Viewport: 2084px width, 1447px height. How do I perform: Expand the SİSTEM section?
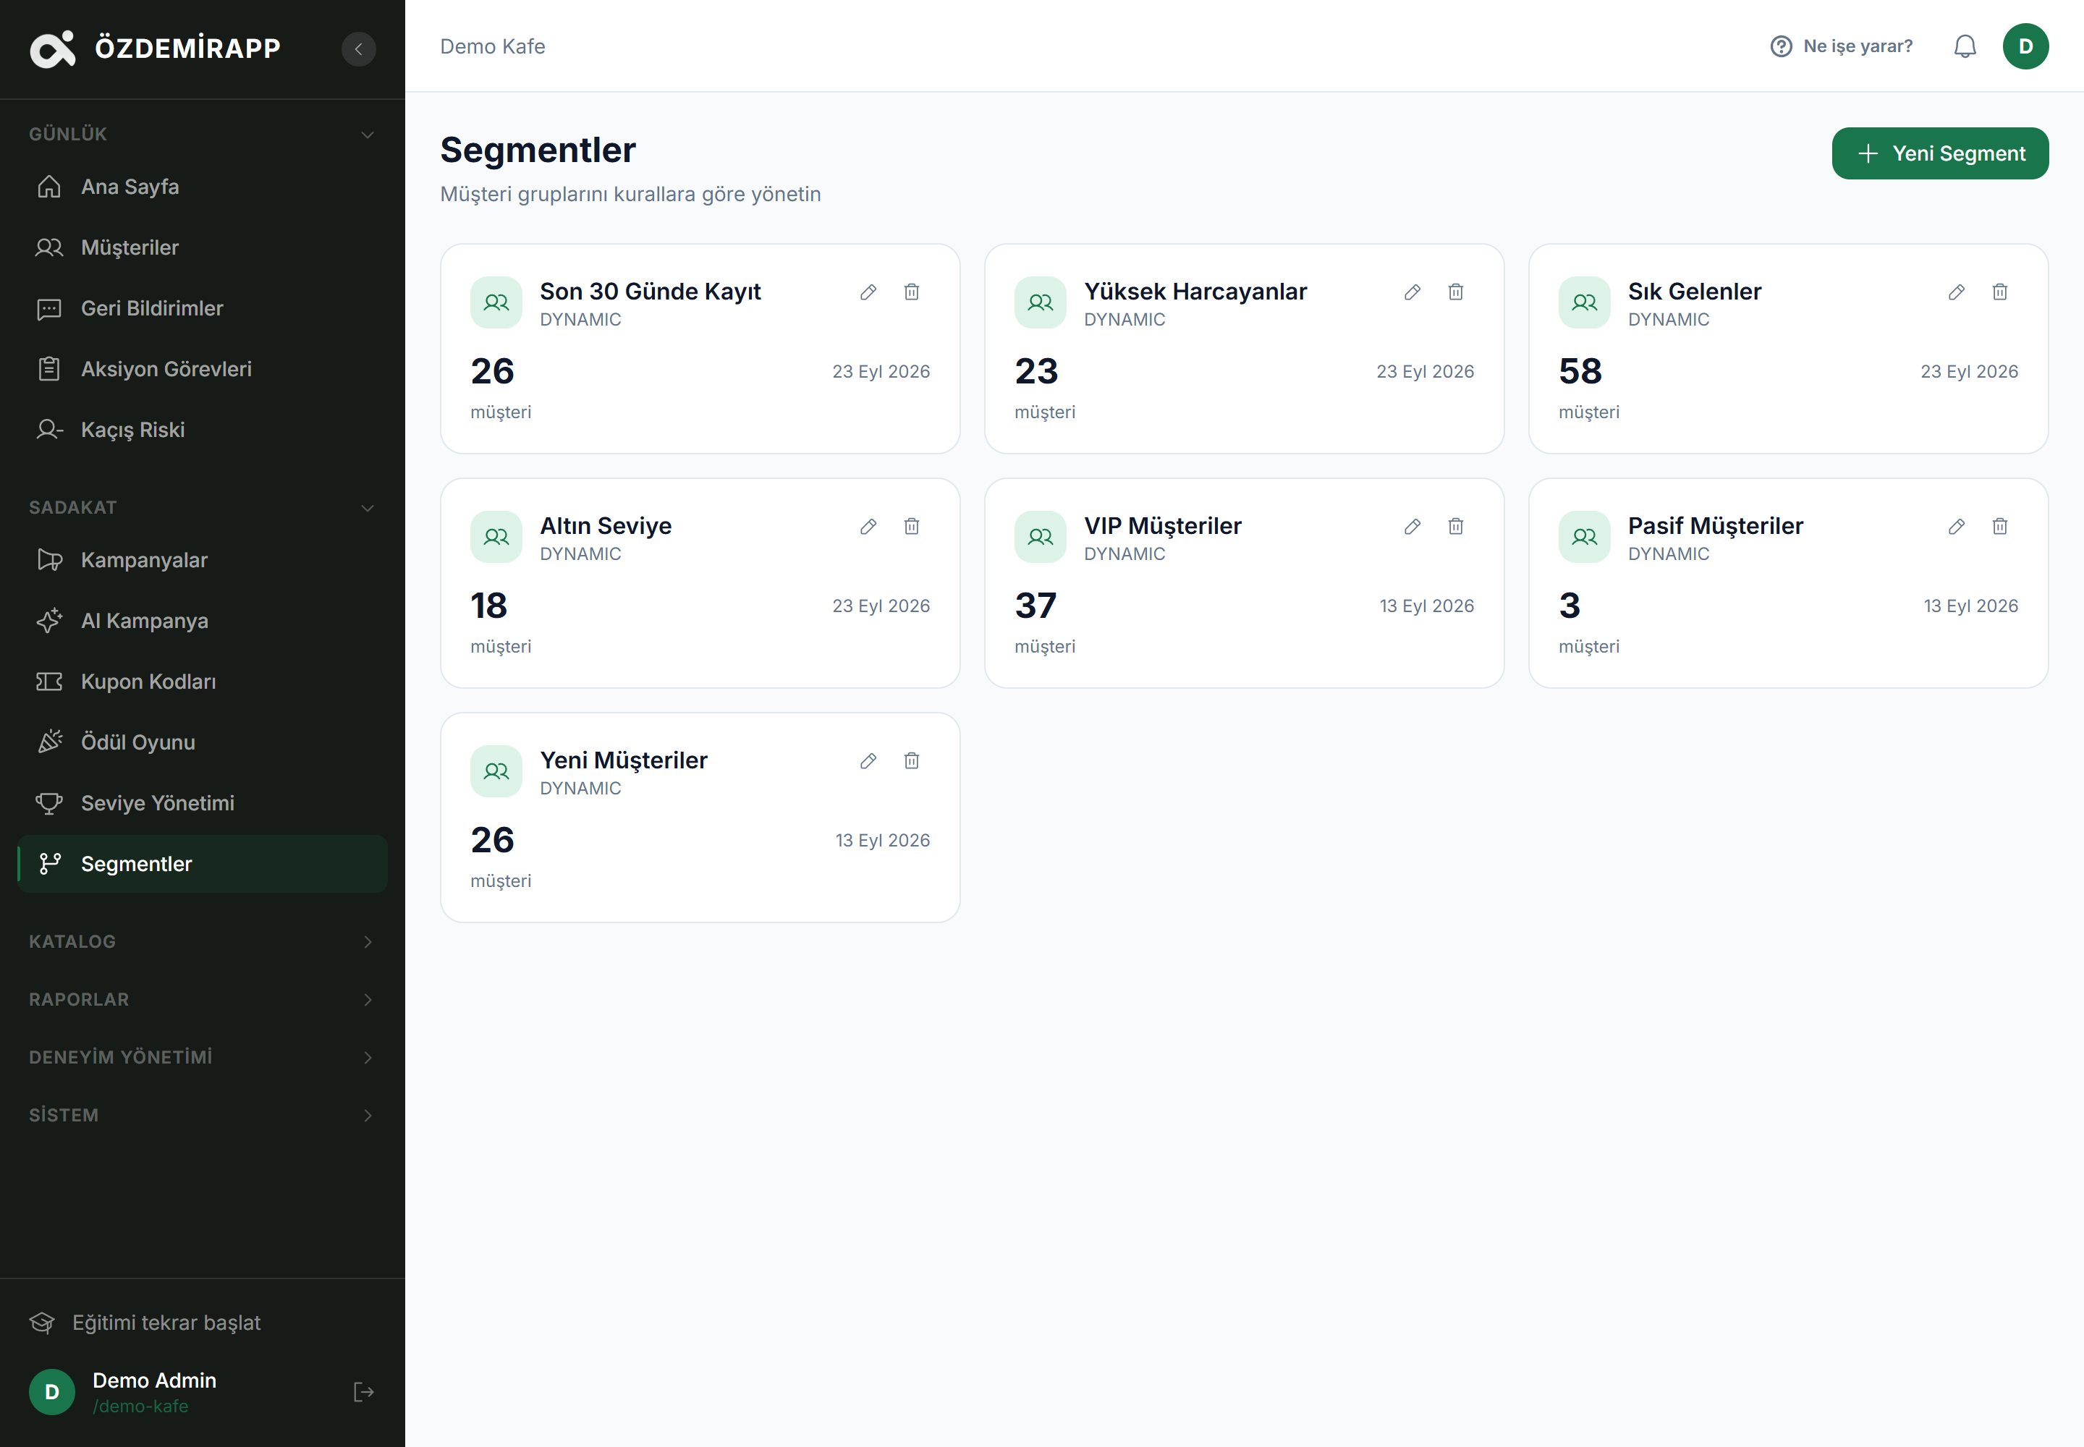(x=202, y=1116)
